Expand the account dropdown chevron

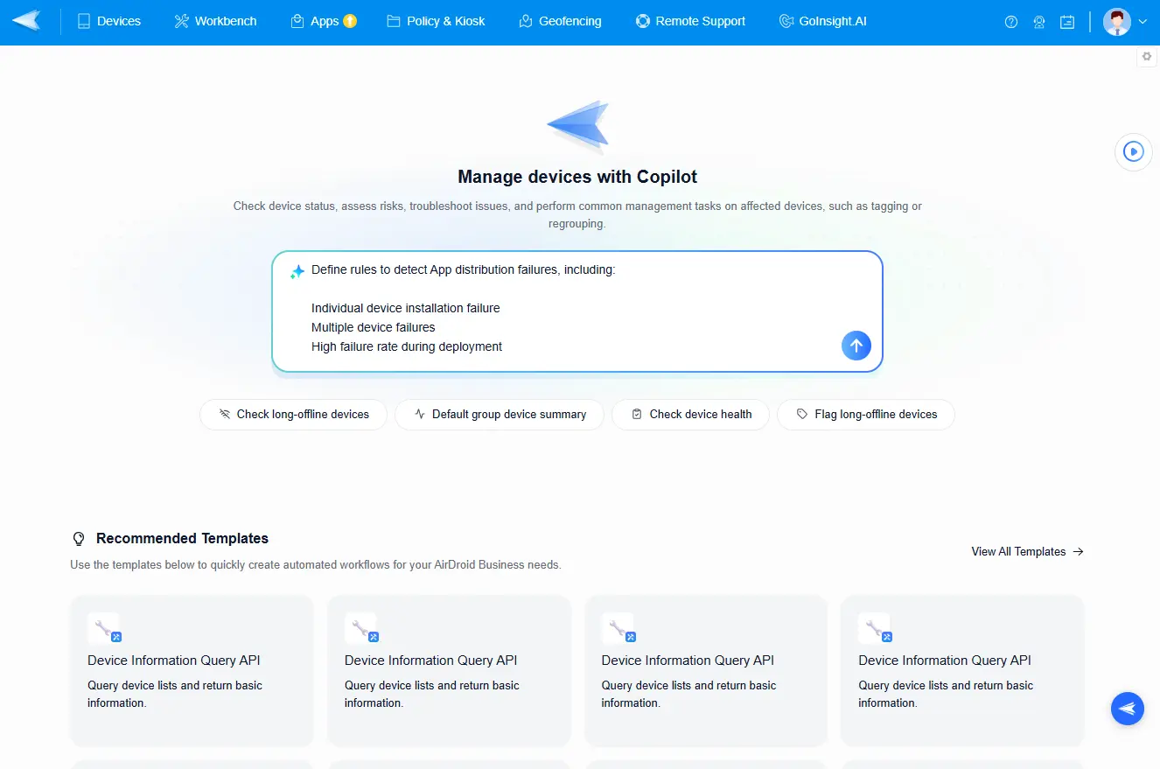point(1142,22)
